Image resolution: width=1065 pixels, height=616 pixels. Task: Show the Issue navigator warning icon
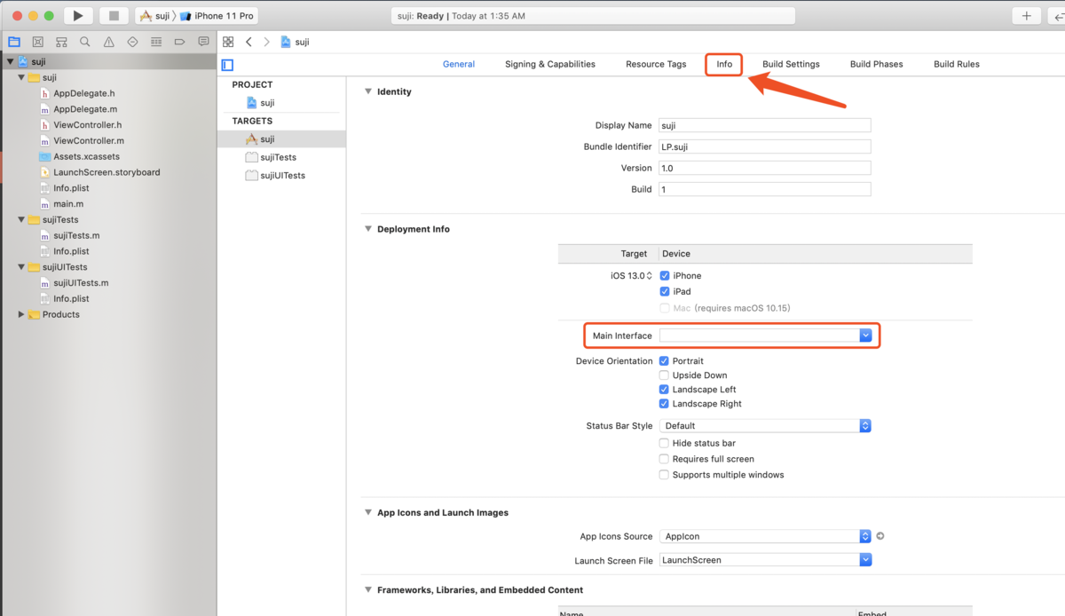(x=109, y=42)
